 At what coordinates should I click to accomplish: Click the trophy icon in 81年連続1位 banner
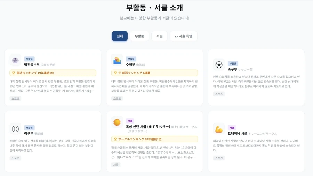click(115, 139)
